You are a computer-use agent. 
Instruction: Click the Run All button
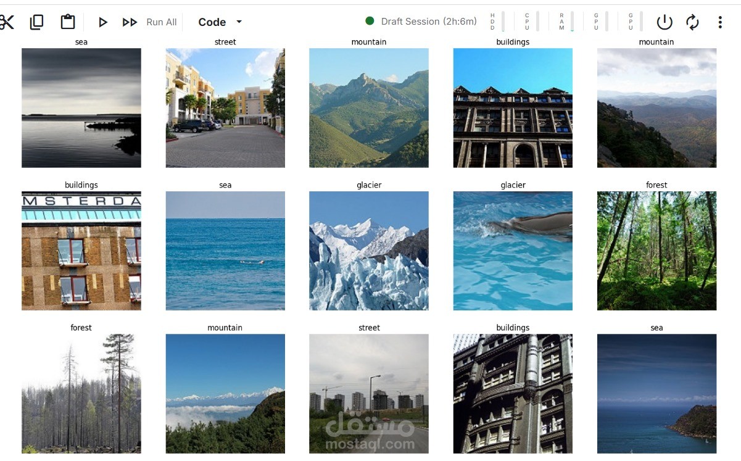pyautogui.click(x=160, y=22)
